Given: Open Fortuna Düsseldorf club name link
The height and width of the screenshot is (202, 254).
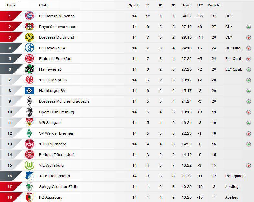Looking at the screenshot, I should pos(56,155).
